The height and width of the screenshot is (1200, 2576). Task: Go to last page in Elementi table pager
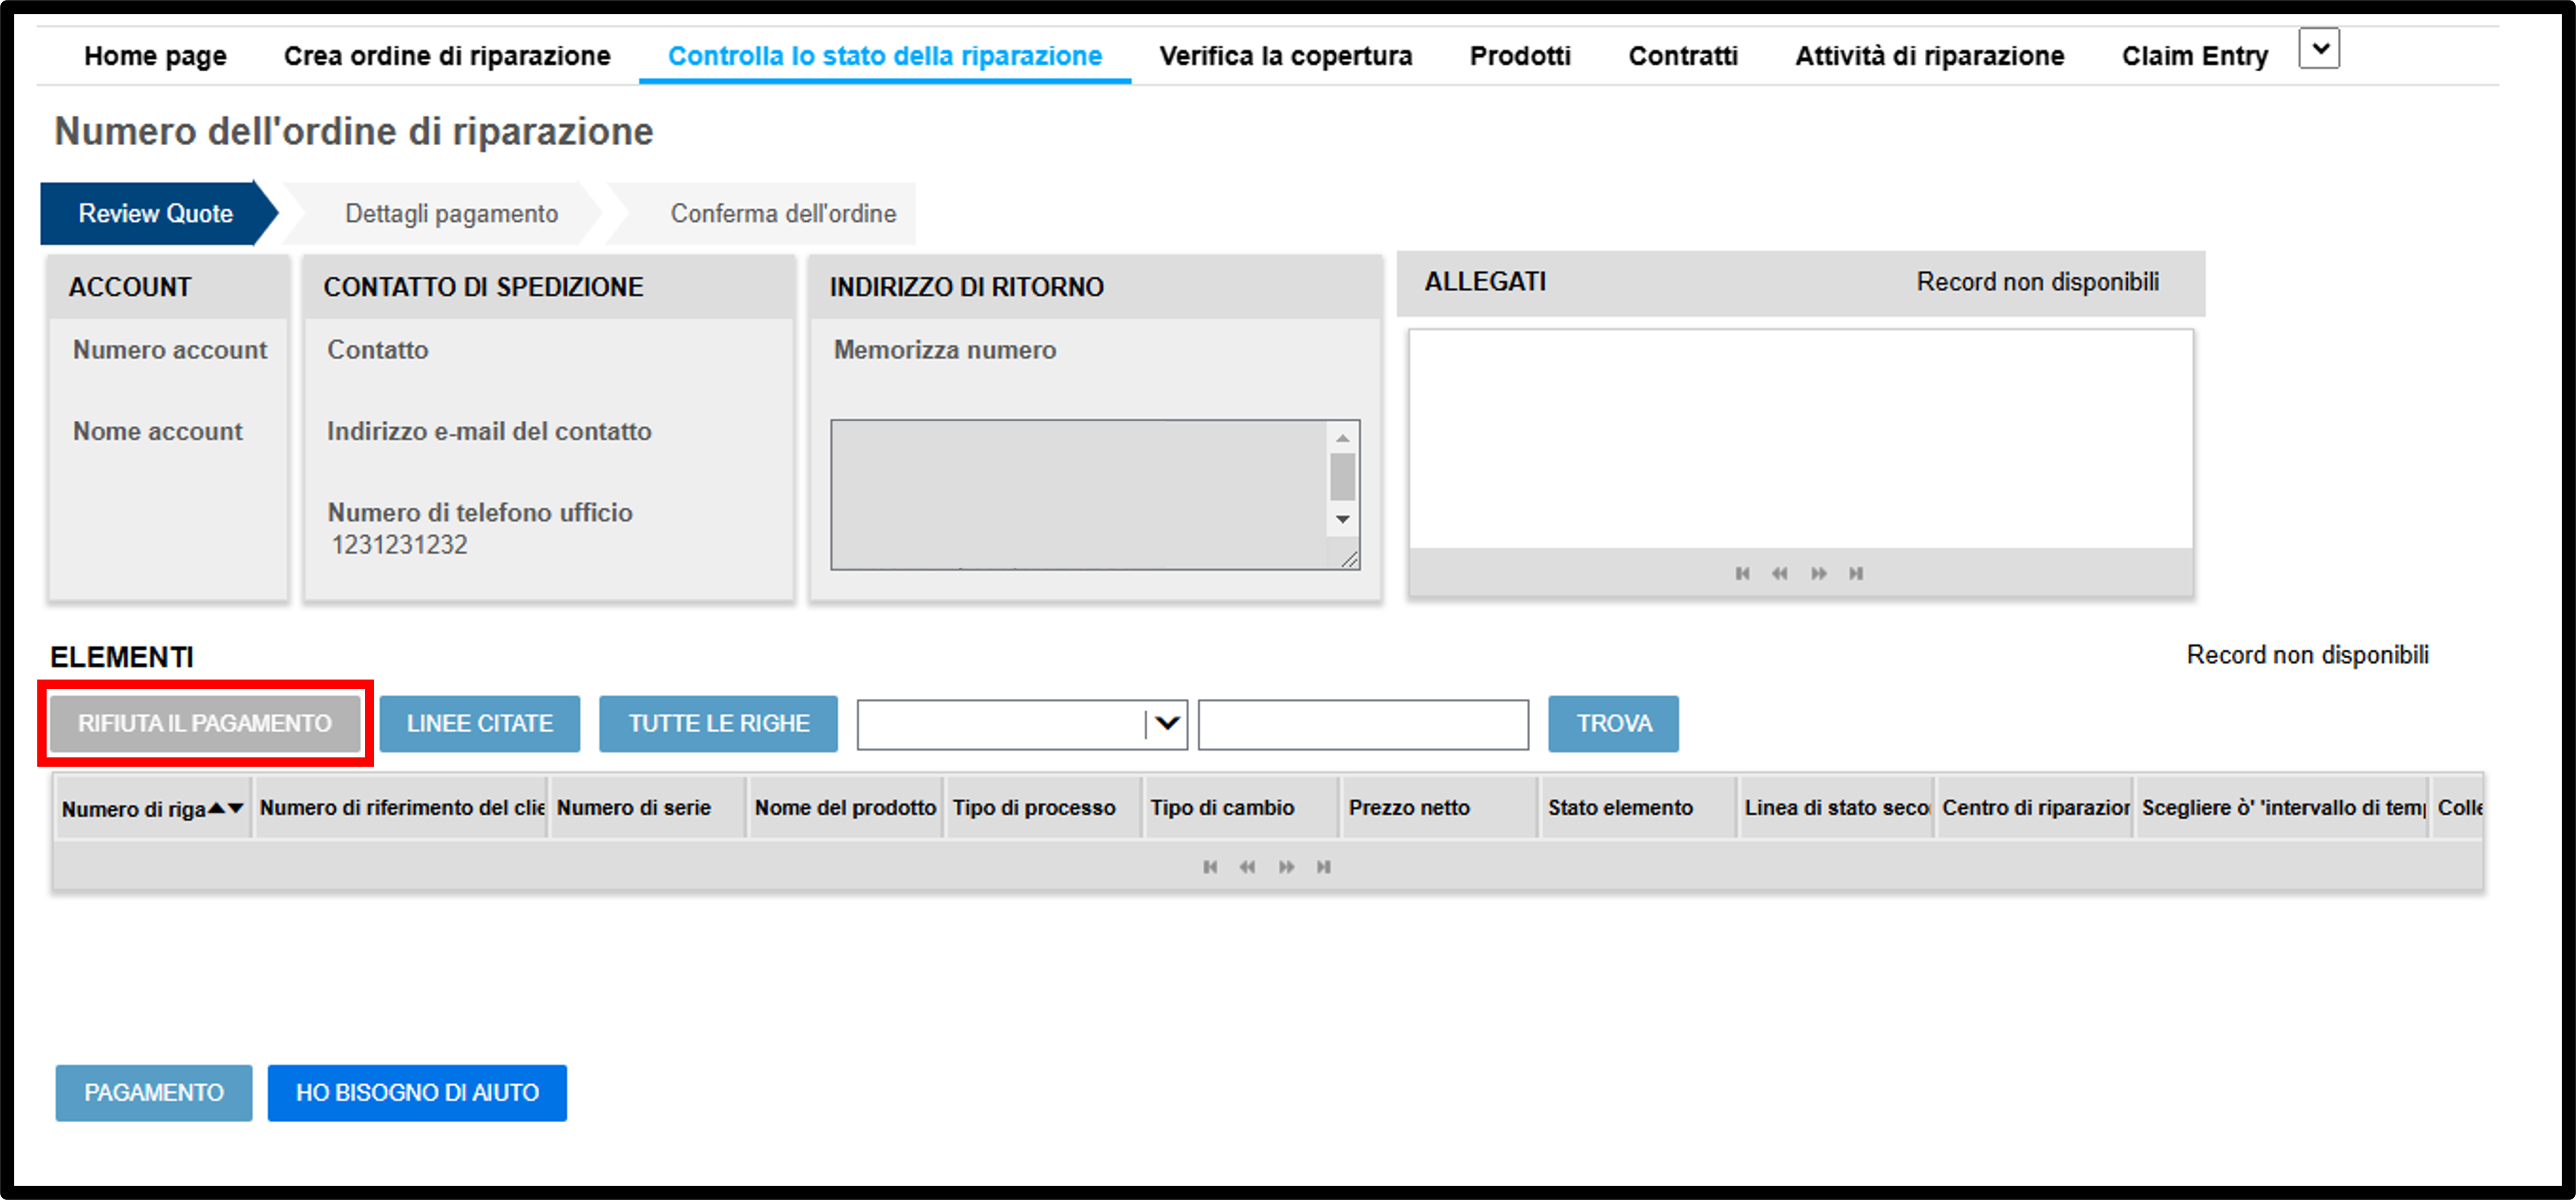(x=1324, y=867)
